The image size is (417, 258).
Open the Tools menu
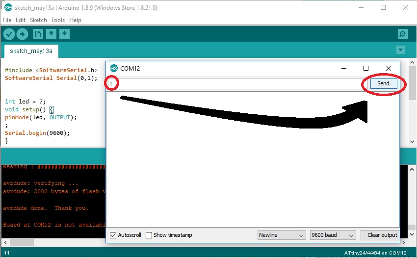click(x=58, y=20)
